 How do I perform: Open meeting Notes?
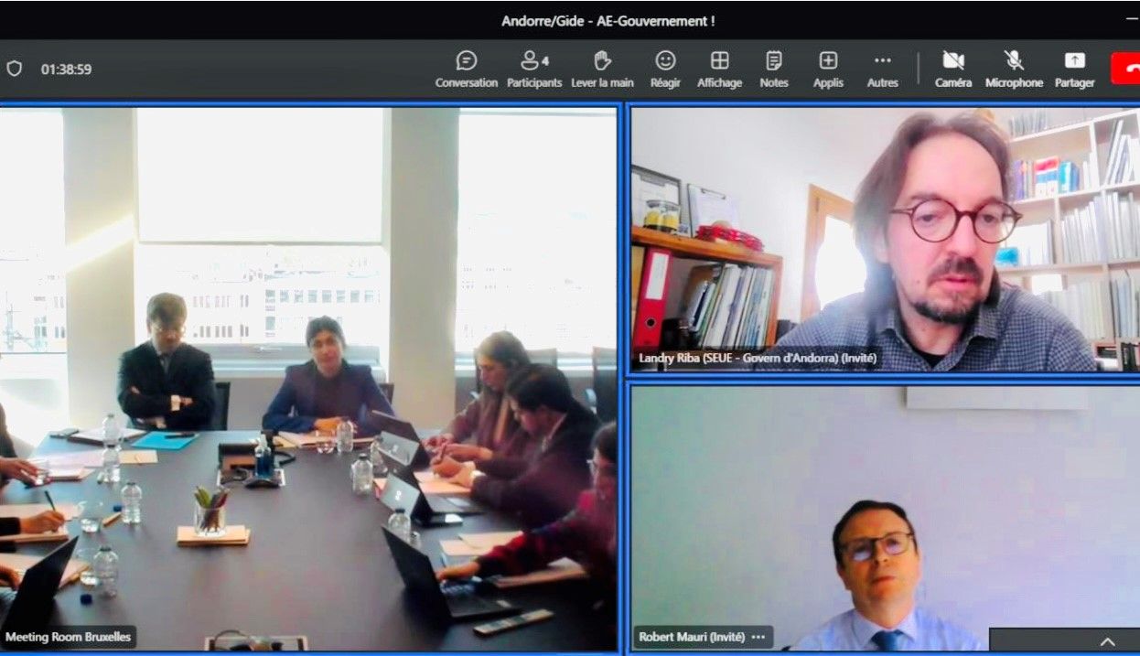pyautogui.click(x=773, y=70)
